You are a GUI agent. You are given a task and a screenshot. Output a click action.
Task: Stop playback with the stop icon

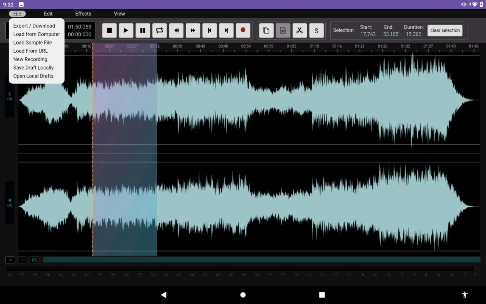click(x=109, y=30)
